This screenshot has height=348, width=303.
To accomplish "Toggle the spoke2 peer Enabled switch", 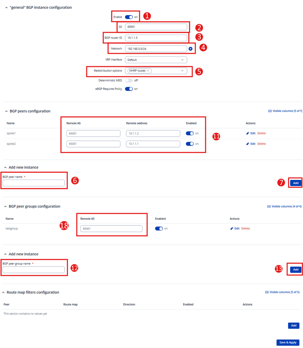I will [190, 144].
